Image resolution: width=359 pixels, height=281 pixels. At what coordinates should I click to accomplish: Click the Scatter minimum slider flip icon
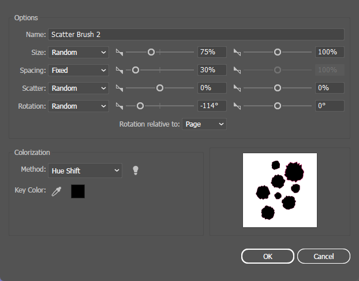119,88
